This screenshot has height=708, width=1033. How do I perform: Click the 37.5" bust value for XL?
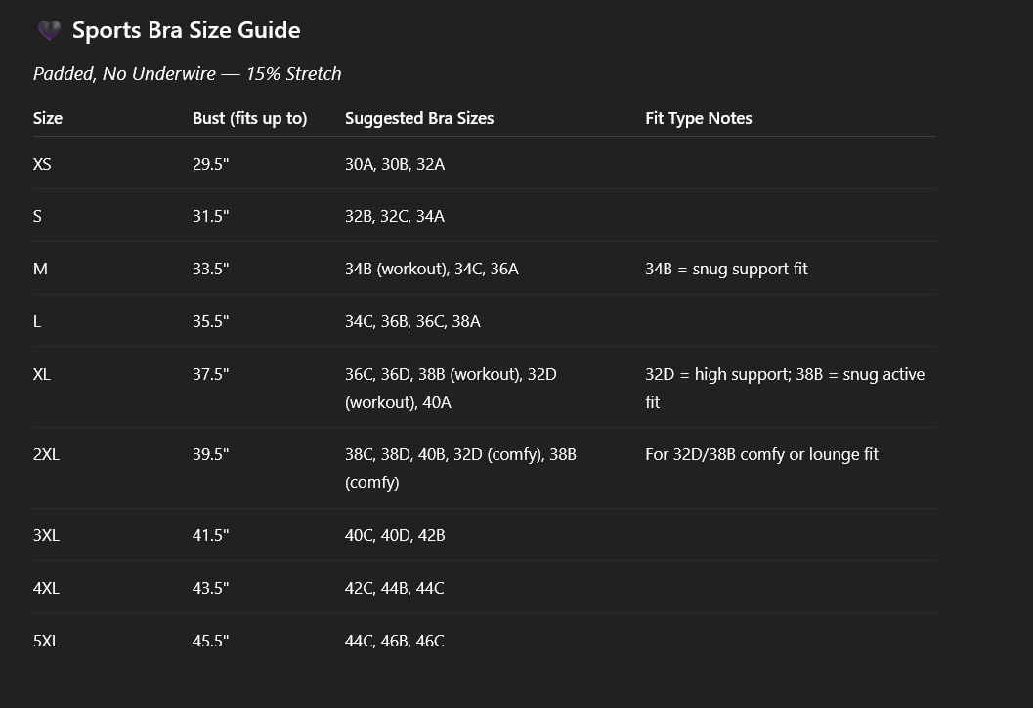pos(210,374)
